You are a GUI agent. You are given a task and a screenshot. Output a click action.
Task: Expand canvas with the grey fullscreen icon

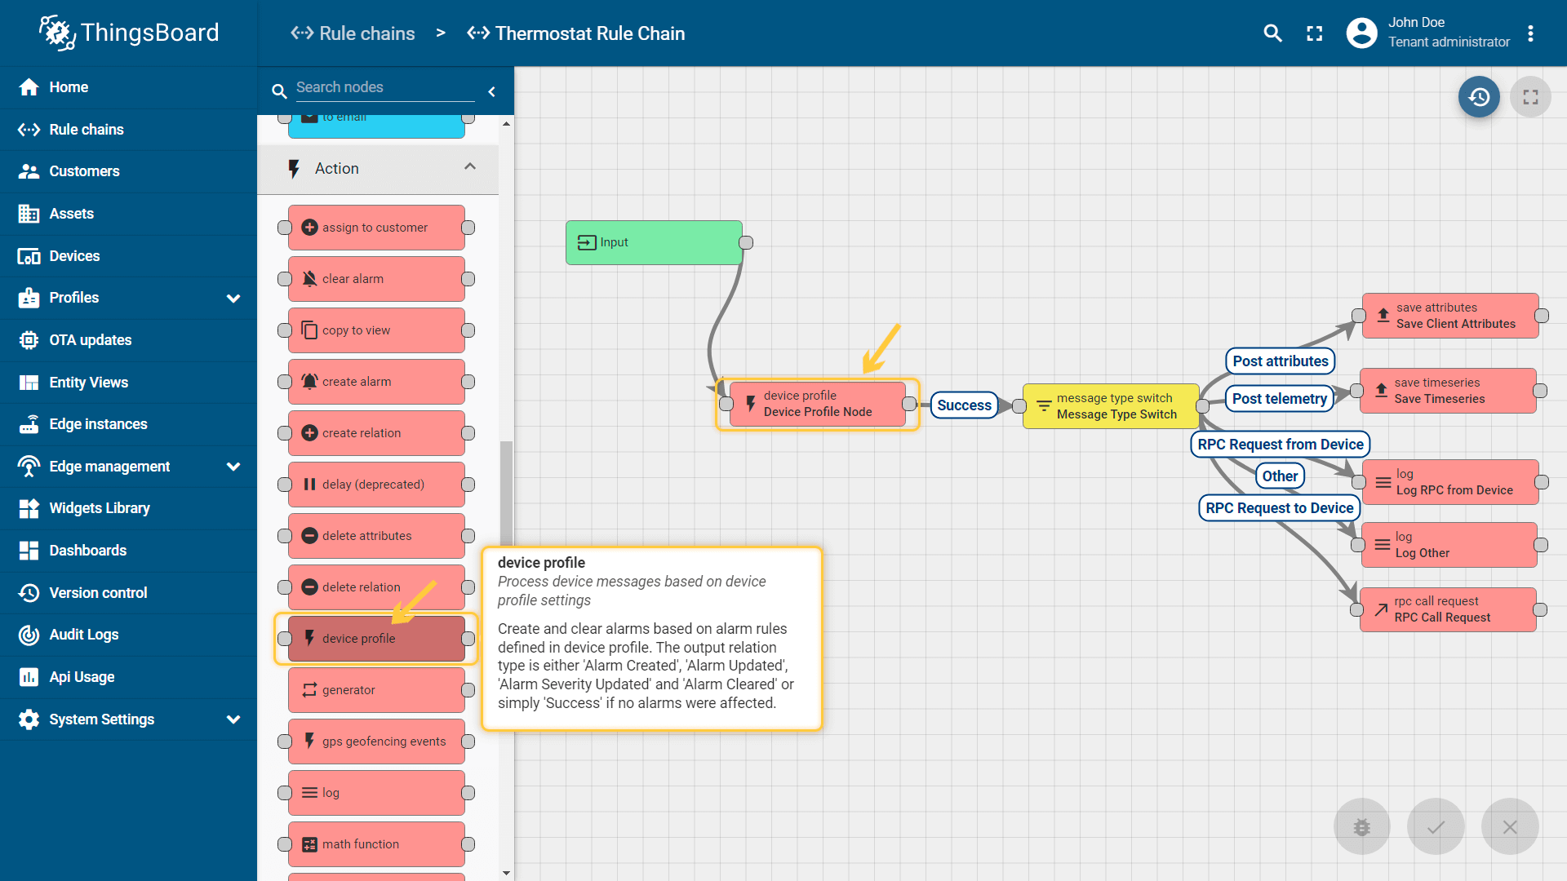coord(1530,97)
